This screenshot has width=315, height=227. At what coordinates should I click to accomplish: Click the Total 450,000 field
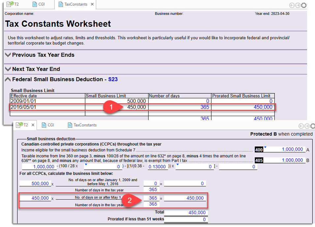186,212
